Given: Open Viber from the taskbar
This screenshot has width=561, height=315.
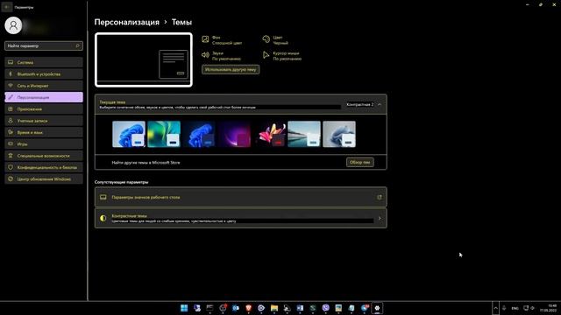Looking at the screenshot, I should tap(325, 308).
